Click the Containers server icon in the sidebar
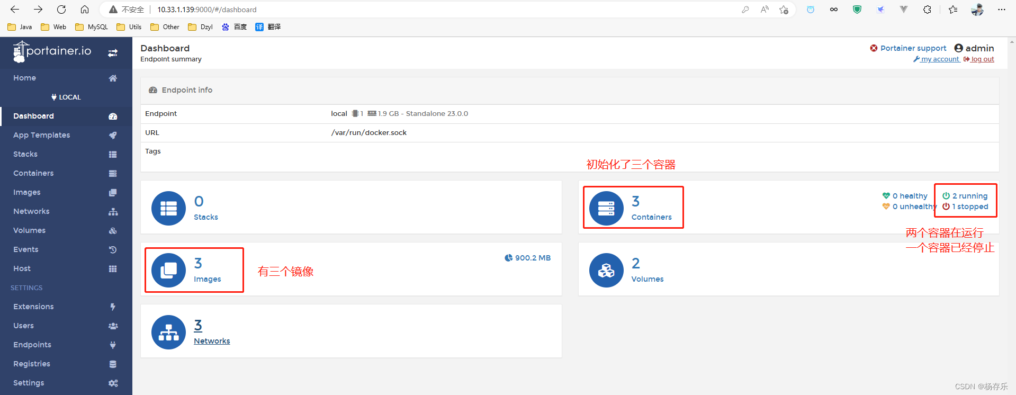The width and height of the screenshot is (1016, 395). point(113,174)
